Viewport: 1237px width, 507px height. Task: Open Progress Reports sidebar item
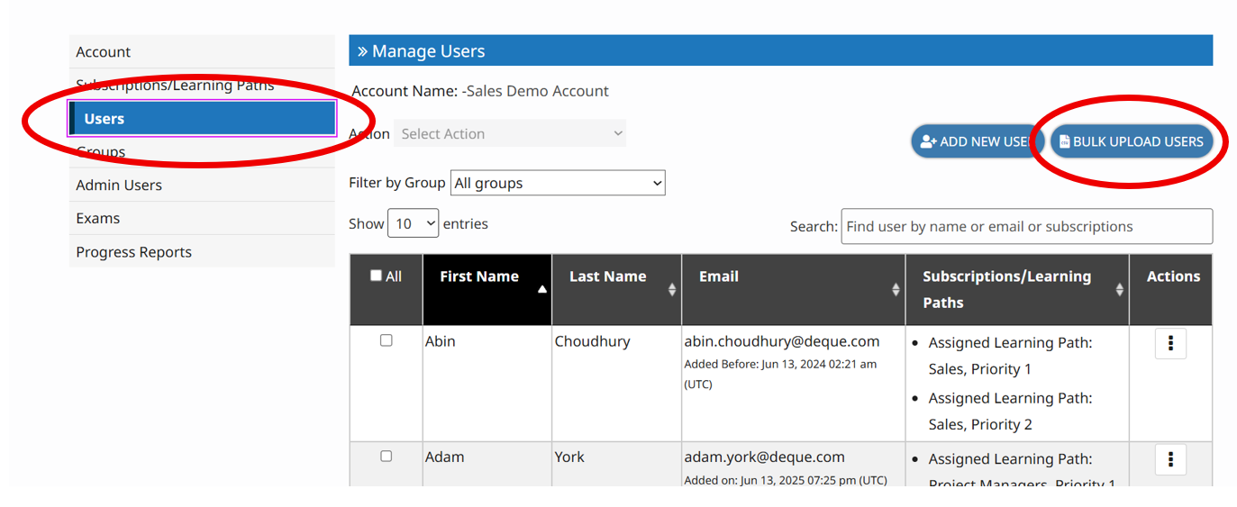pos(133,252)
